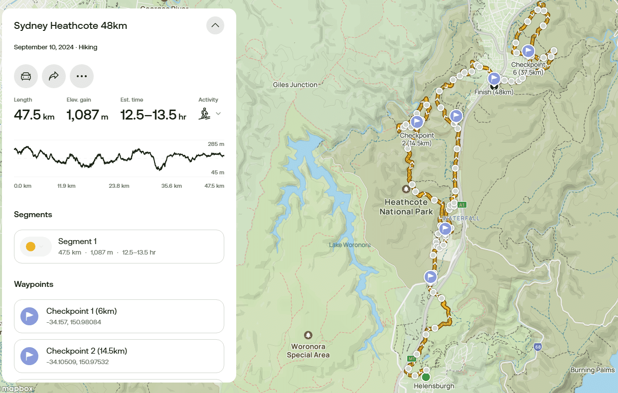Click the Helensburgh town label
618x393 pixels.
point(434,386)
